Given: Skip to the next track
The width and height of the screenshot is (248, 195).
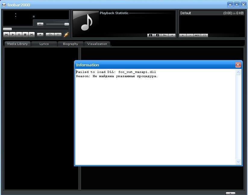Looking at the screenshot, I should coord(32,35).
